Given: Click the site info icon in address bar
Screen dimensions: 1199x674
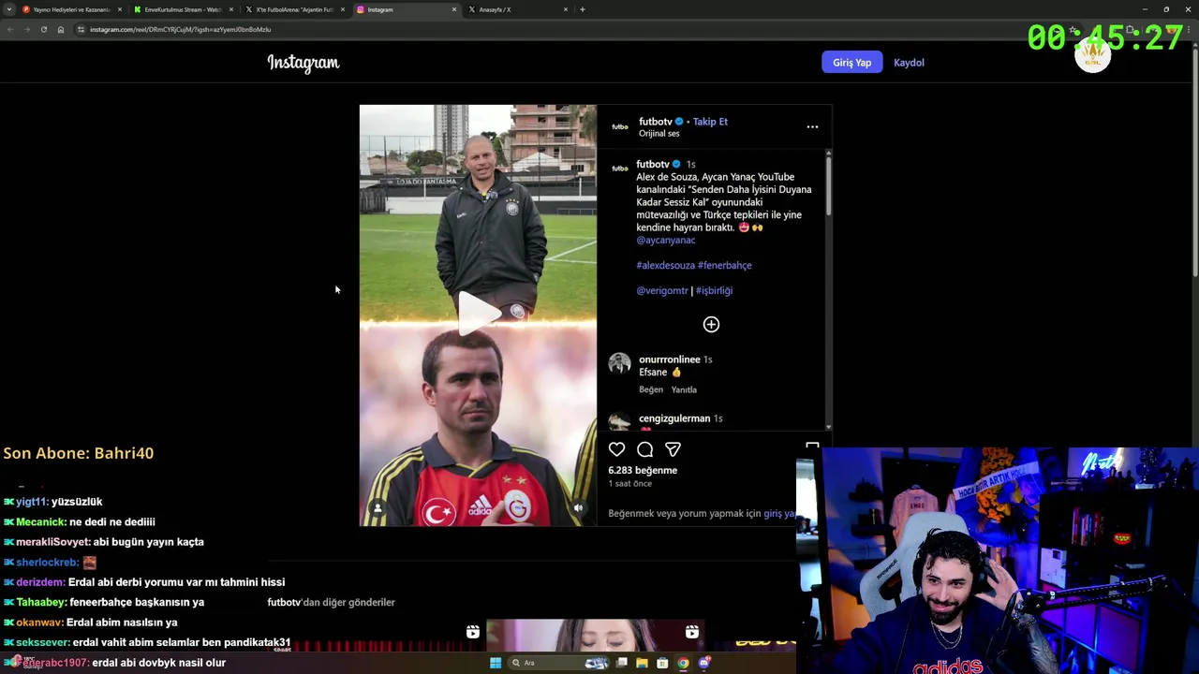Looking at the screenshot, I should [81, 29].
